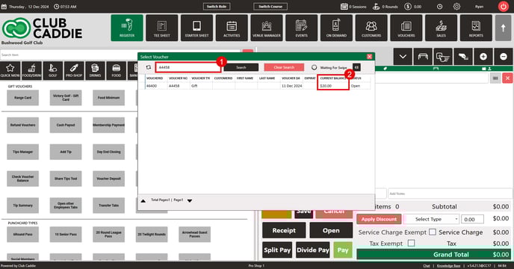Toggle the Waiting For Swipe radio button
The height and width of the screenshot is (269, 514).
click(314, 67)
